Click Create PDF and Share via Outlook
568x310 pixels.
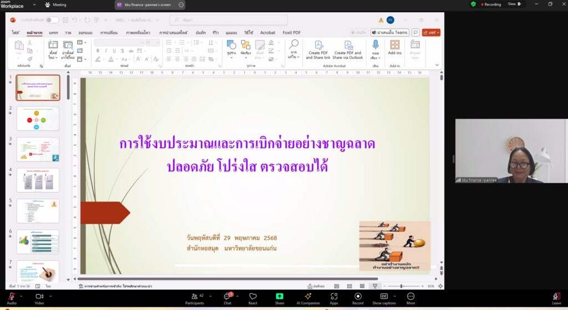[347, 50]
